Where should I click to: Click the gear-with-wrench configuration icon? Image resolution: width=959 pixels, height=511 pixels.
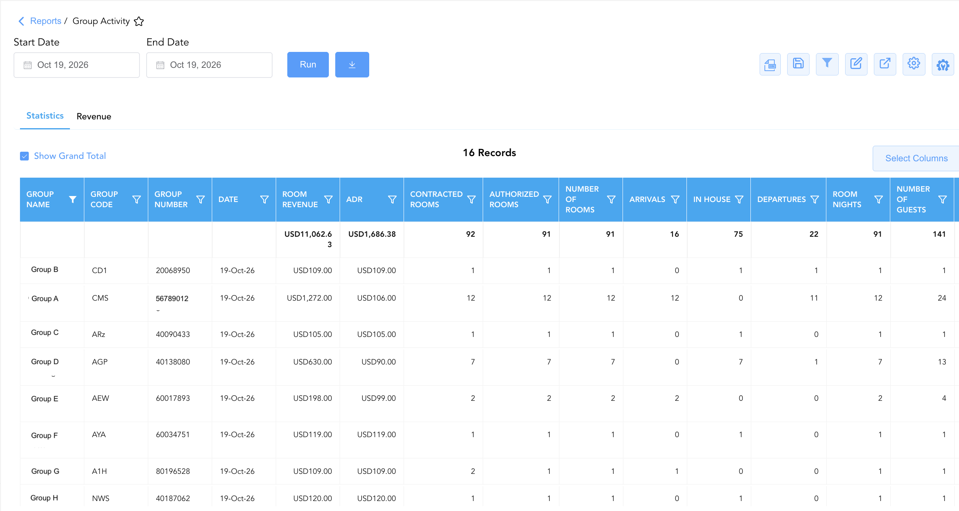click(x=943, y=64)
